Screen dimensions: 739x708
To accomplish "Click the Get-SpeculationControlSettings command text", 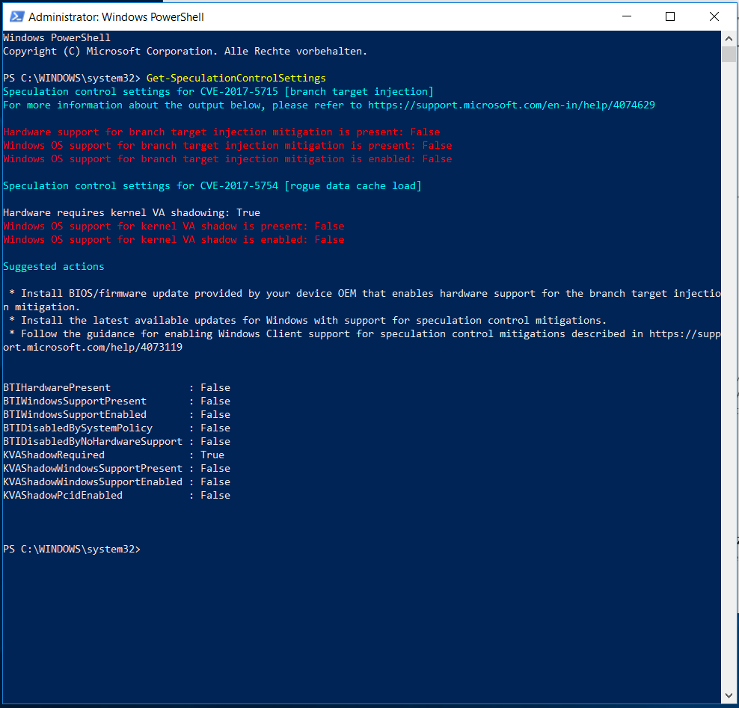I will point(236,79).
